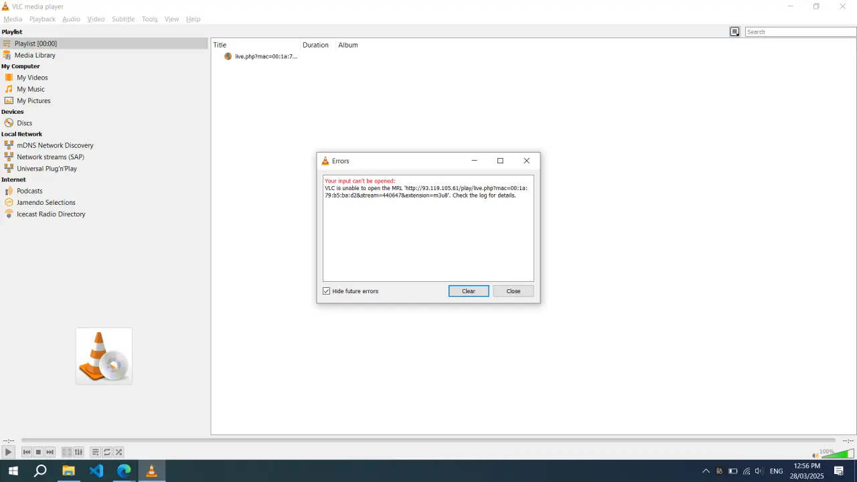Close the Errors dialog via Close button
Image resolution: width=857 pixels, height=482 pixels.
(514, 291)
